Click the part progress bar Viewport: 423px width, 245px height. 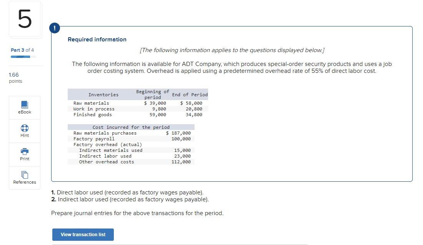[x=23, y=57]
